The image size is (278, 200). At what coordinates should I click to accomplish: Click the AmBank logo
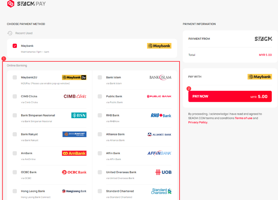(74, 153)
